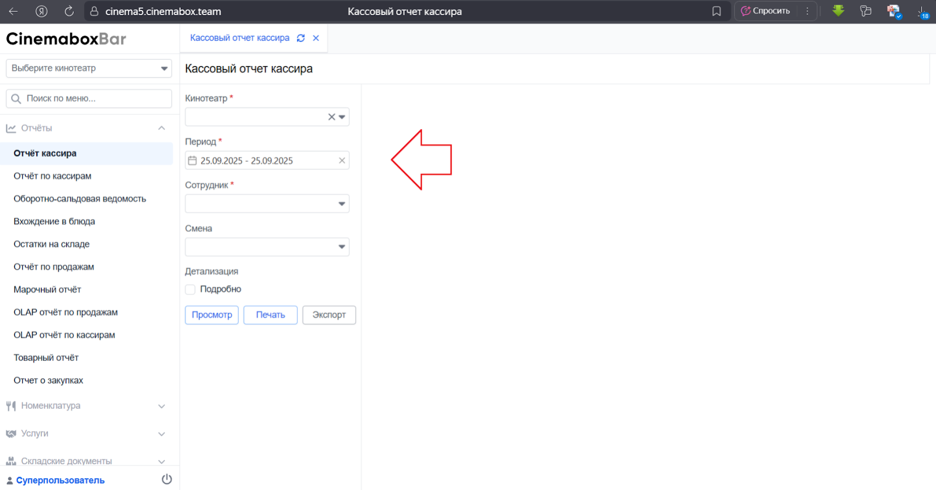Open Yandex home icon in browser bar
Image resolution: width=936 pixels, height=490 pixels.
click(x=41, y=11)
